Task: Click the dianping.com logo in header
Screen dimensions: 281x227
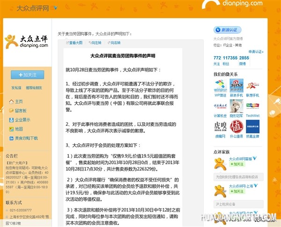Action: (x=232, y=4)
